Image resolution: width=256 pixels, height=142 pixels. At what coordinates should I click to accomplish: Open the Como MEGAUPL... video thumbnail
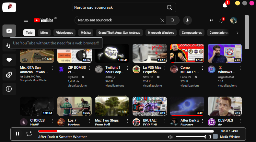(x=187, y=53)
